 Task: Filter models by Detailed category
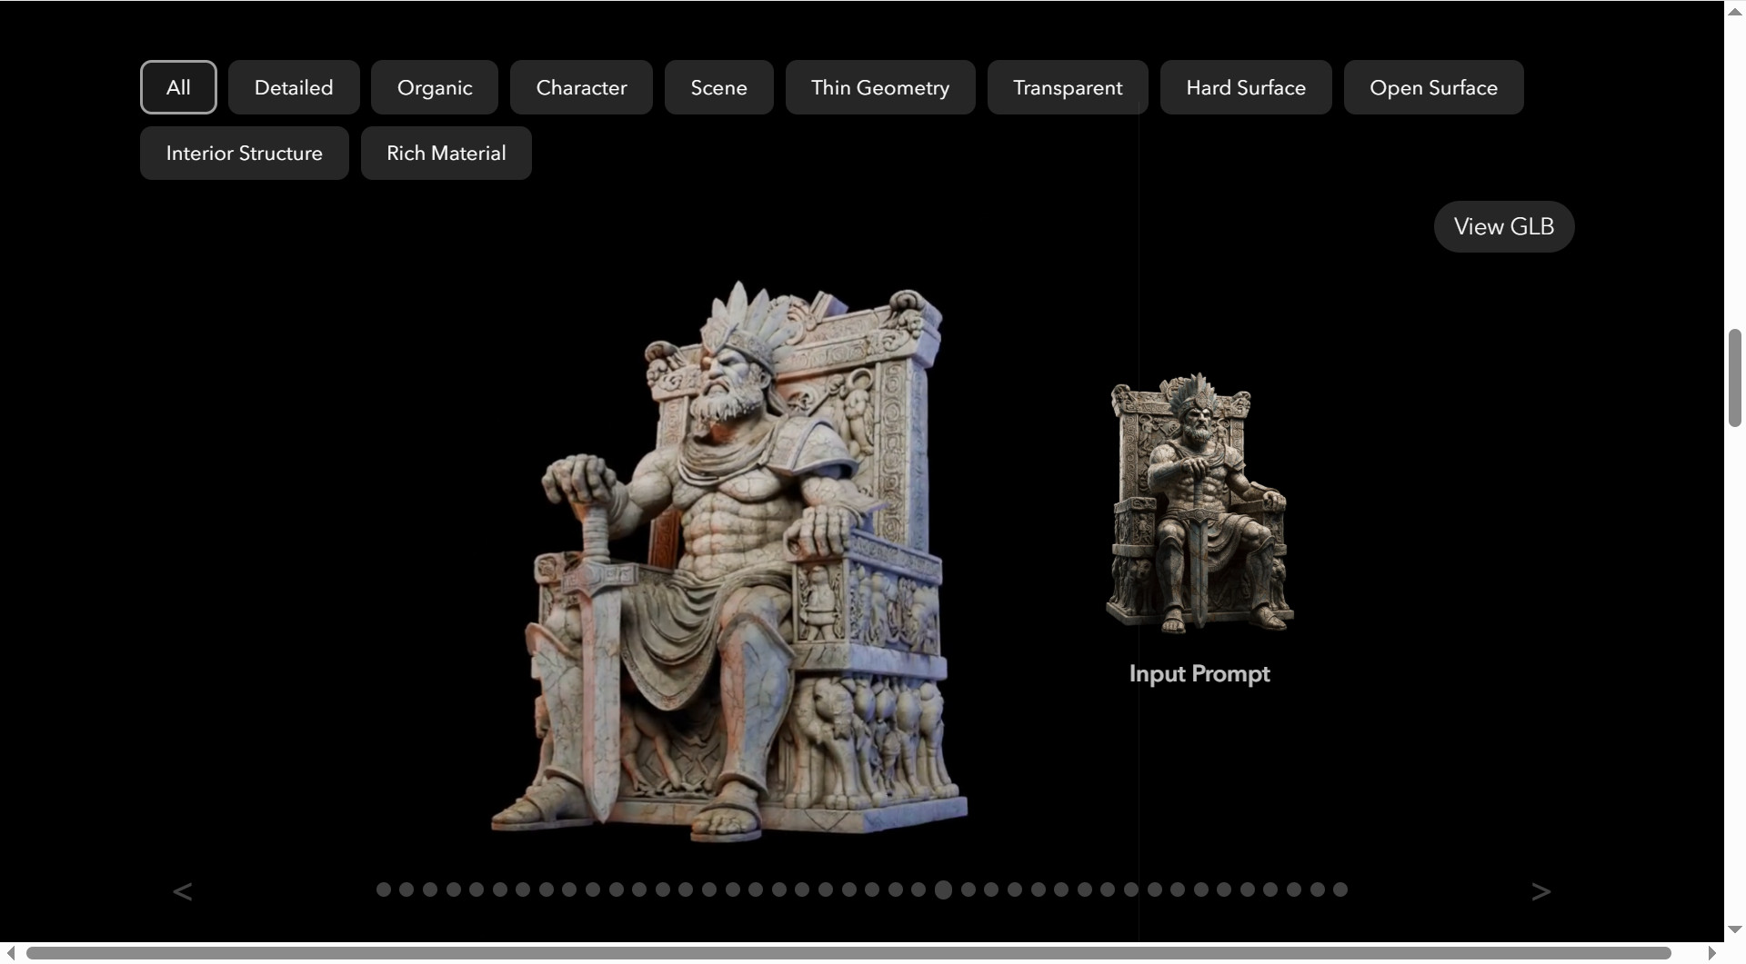pyautogui.click(x=294, y=87)
